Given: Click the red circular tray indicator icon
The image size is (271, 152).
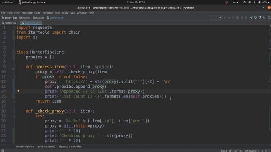Looking at the screenshot, I should (227, 2).
